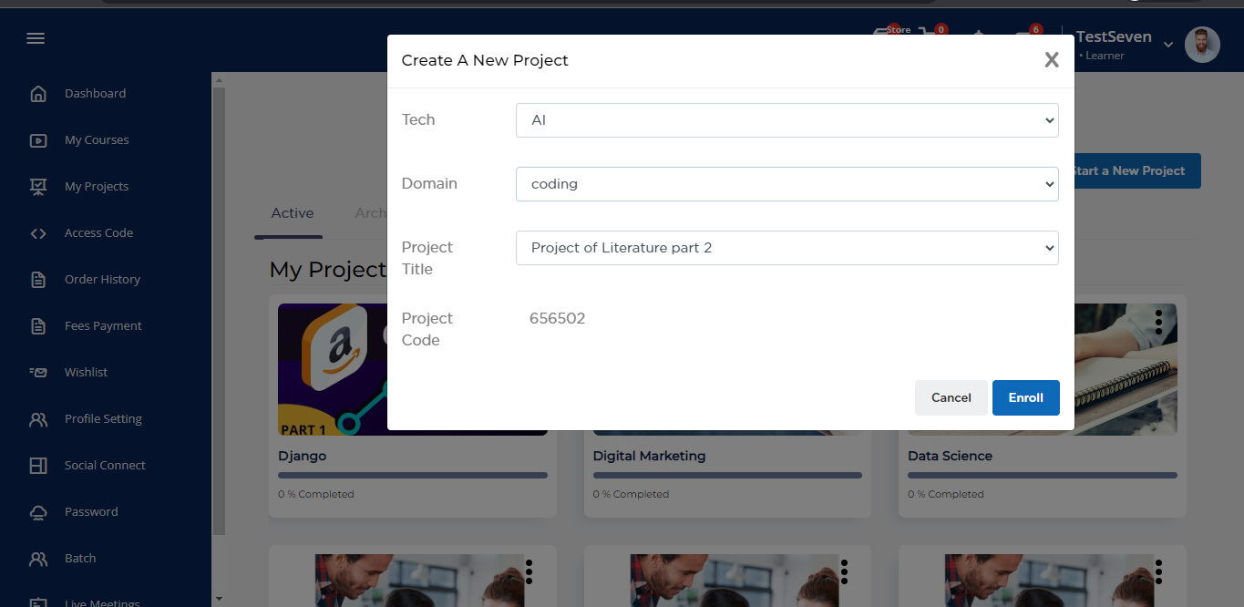This screenshot has width=1244, height=607.
Task: Click the Enroll button
Action: tap(1025, 397)
